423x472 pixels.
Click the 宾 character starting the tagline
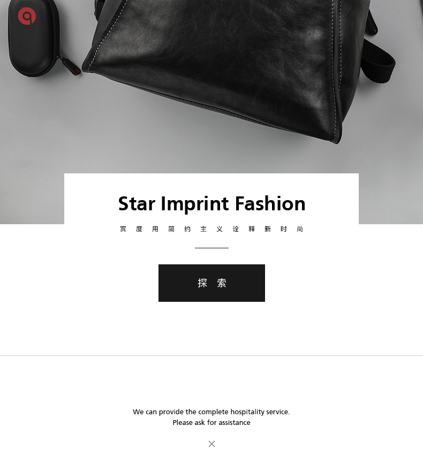(123, 229)
